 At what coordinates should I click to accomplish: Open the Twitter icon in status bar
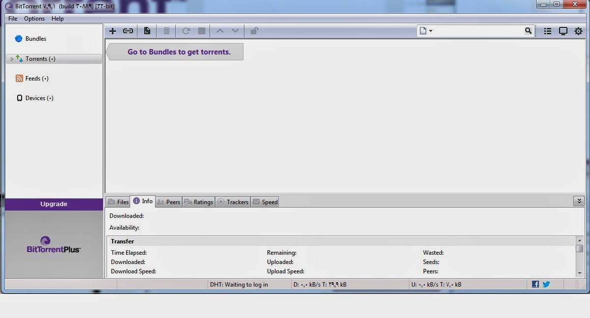(546, 284)
